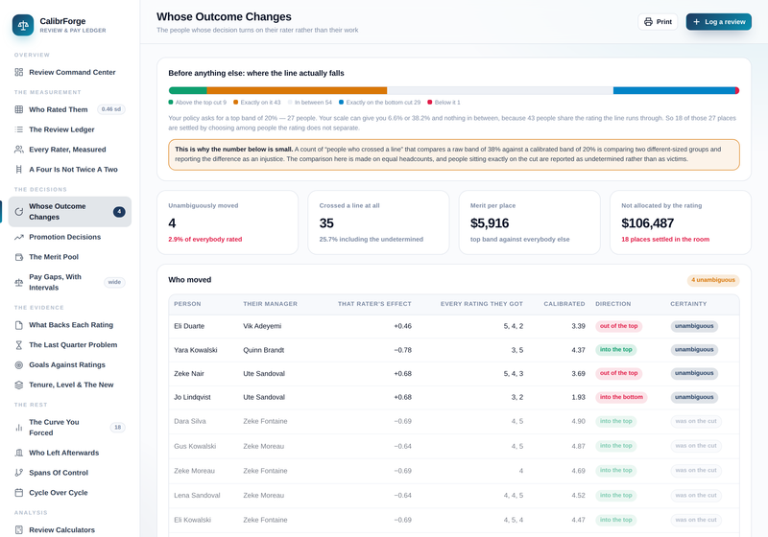Click the 4 unambiguous badge in Who moved
Screen dimensions: 768x537
712,280
